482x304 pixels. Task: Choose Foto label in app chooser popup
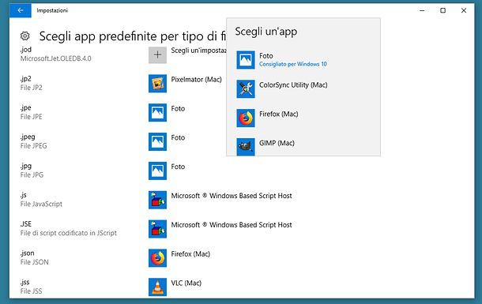[266, 56]
